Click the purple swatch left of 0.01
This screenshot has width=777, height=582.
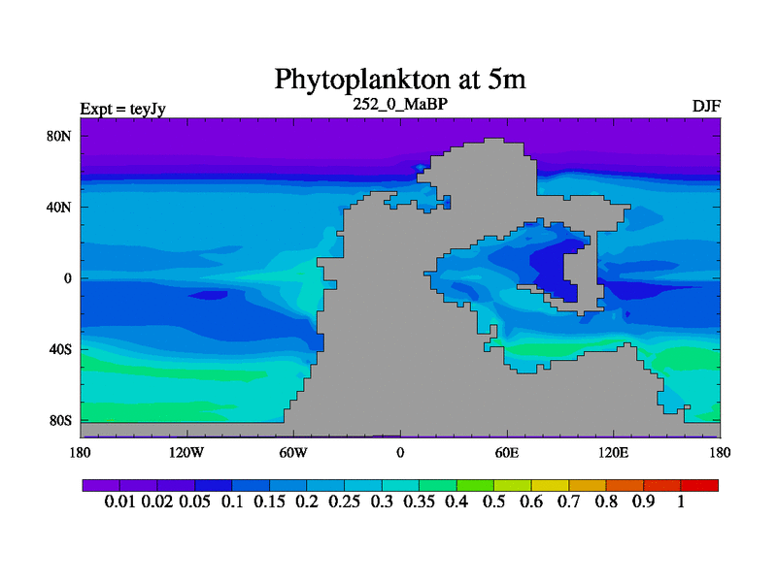pyautogui.click(x=100, y=485)
